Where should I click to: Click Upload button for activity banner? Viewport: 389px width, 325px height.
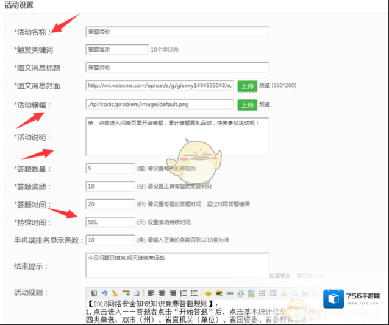coord(248,105)
